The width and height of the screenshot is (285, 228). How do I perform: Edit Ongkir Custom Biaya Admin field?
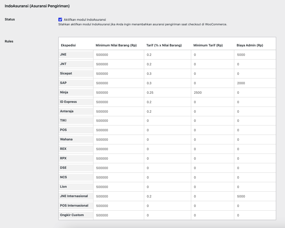click(255, 215)
